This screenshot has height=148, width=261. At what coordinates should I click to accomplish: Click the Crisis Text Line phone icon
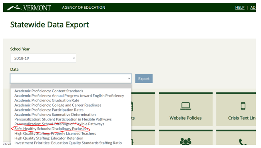point(243,106)
